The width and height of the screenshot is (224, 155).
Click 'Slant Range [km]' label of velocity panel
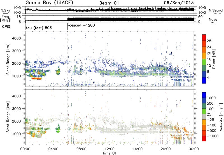8,117
